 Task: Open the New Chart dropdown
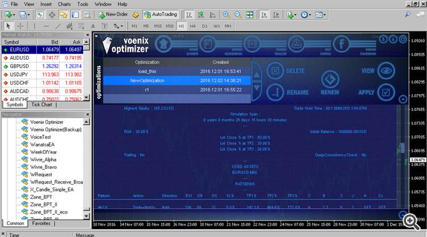pos(9,15)
